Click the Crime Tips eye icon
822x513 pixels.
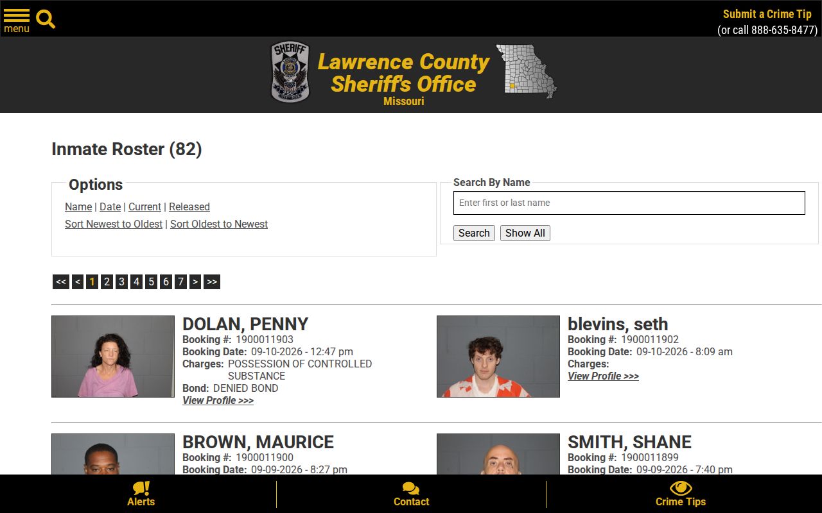[x=681, y=488]
